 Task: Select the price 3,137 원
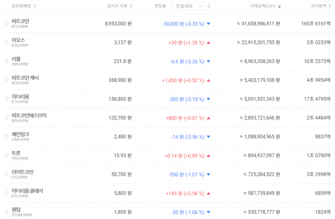123,42
